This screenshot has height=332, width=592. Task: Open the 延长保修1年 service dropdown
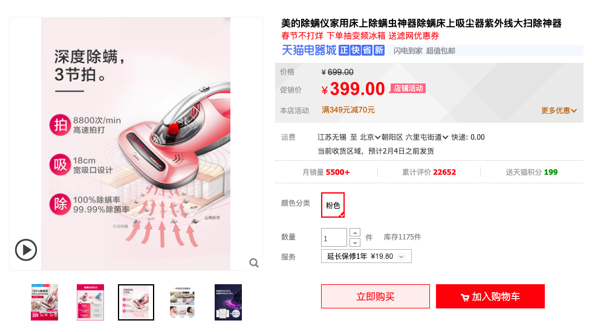366,256
